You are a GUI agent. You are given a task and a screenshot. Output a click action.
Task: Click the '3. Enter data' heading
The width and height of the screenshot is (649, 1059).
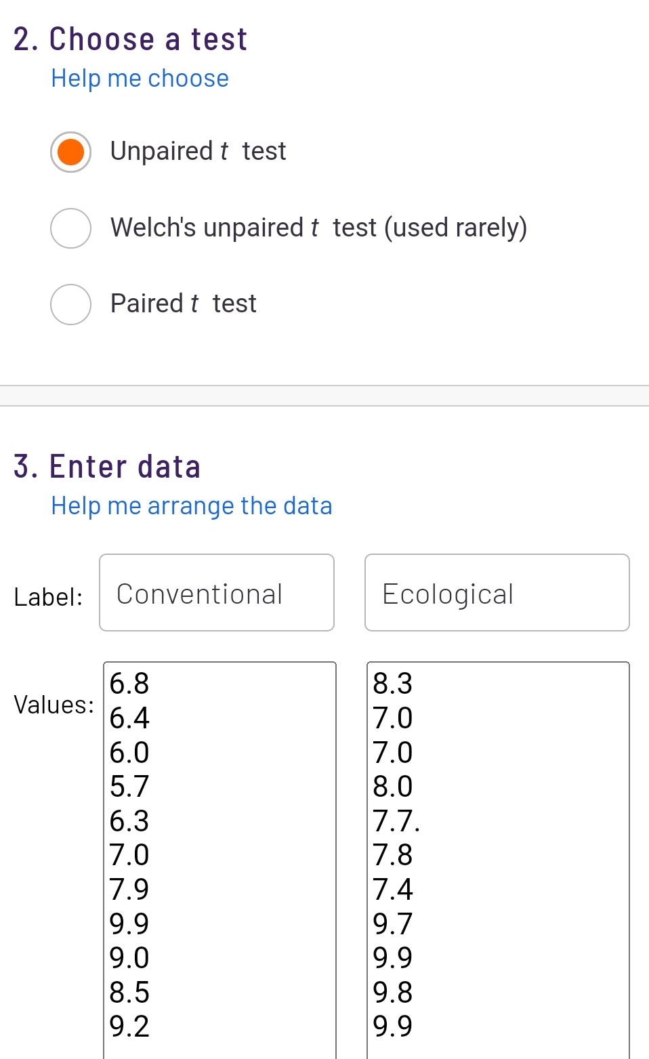tap(107, 467)
